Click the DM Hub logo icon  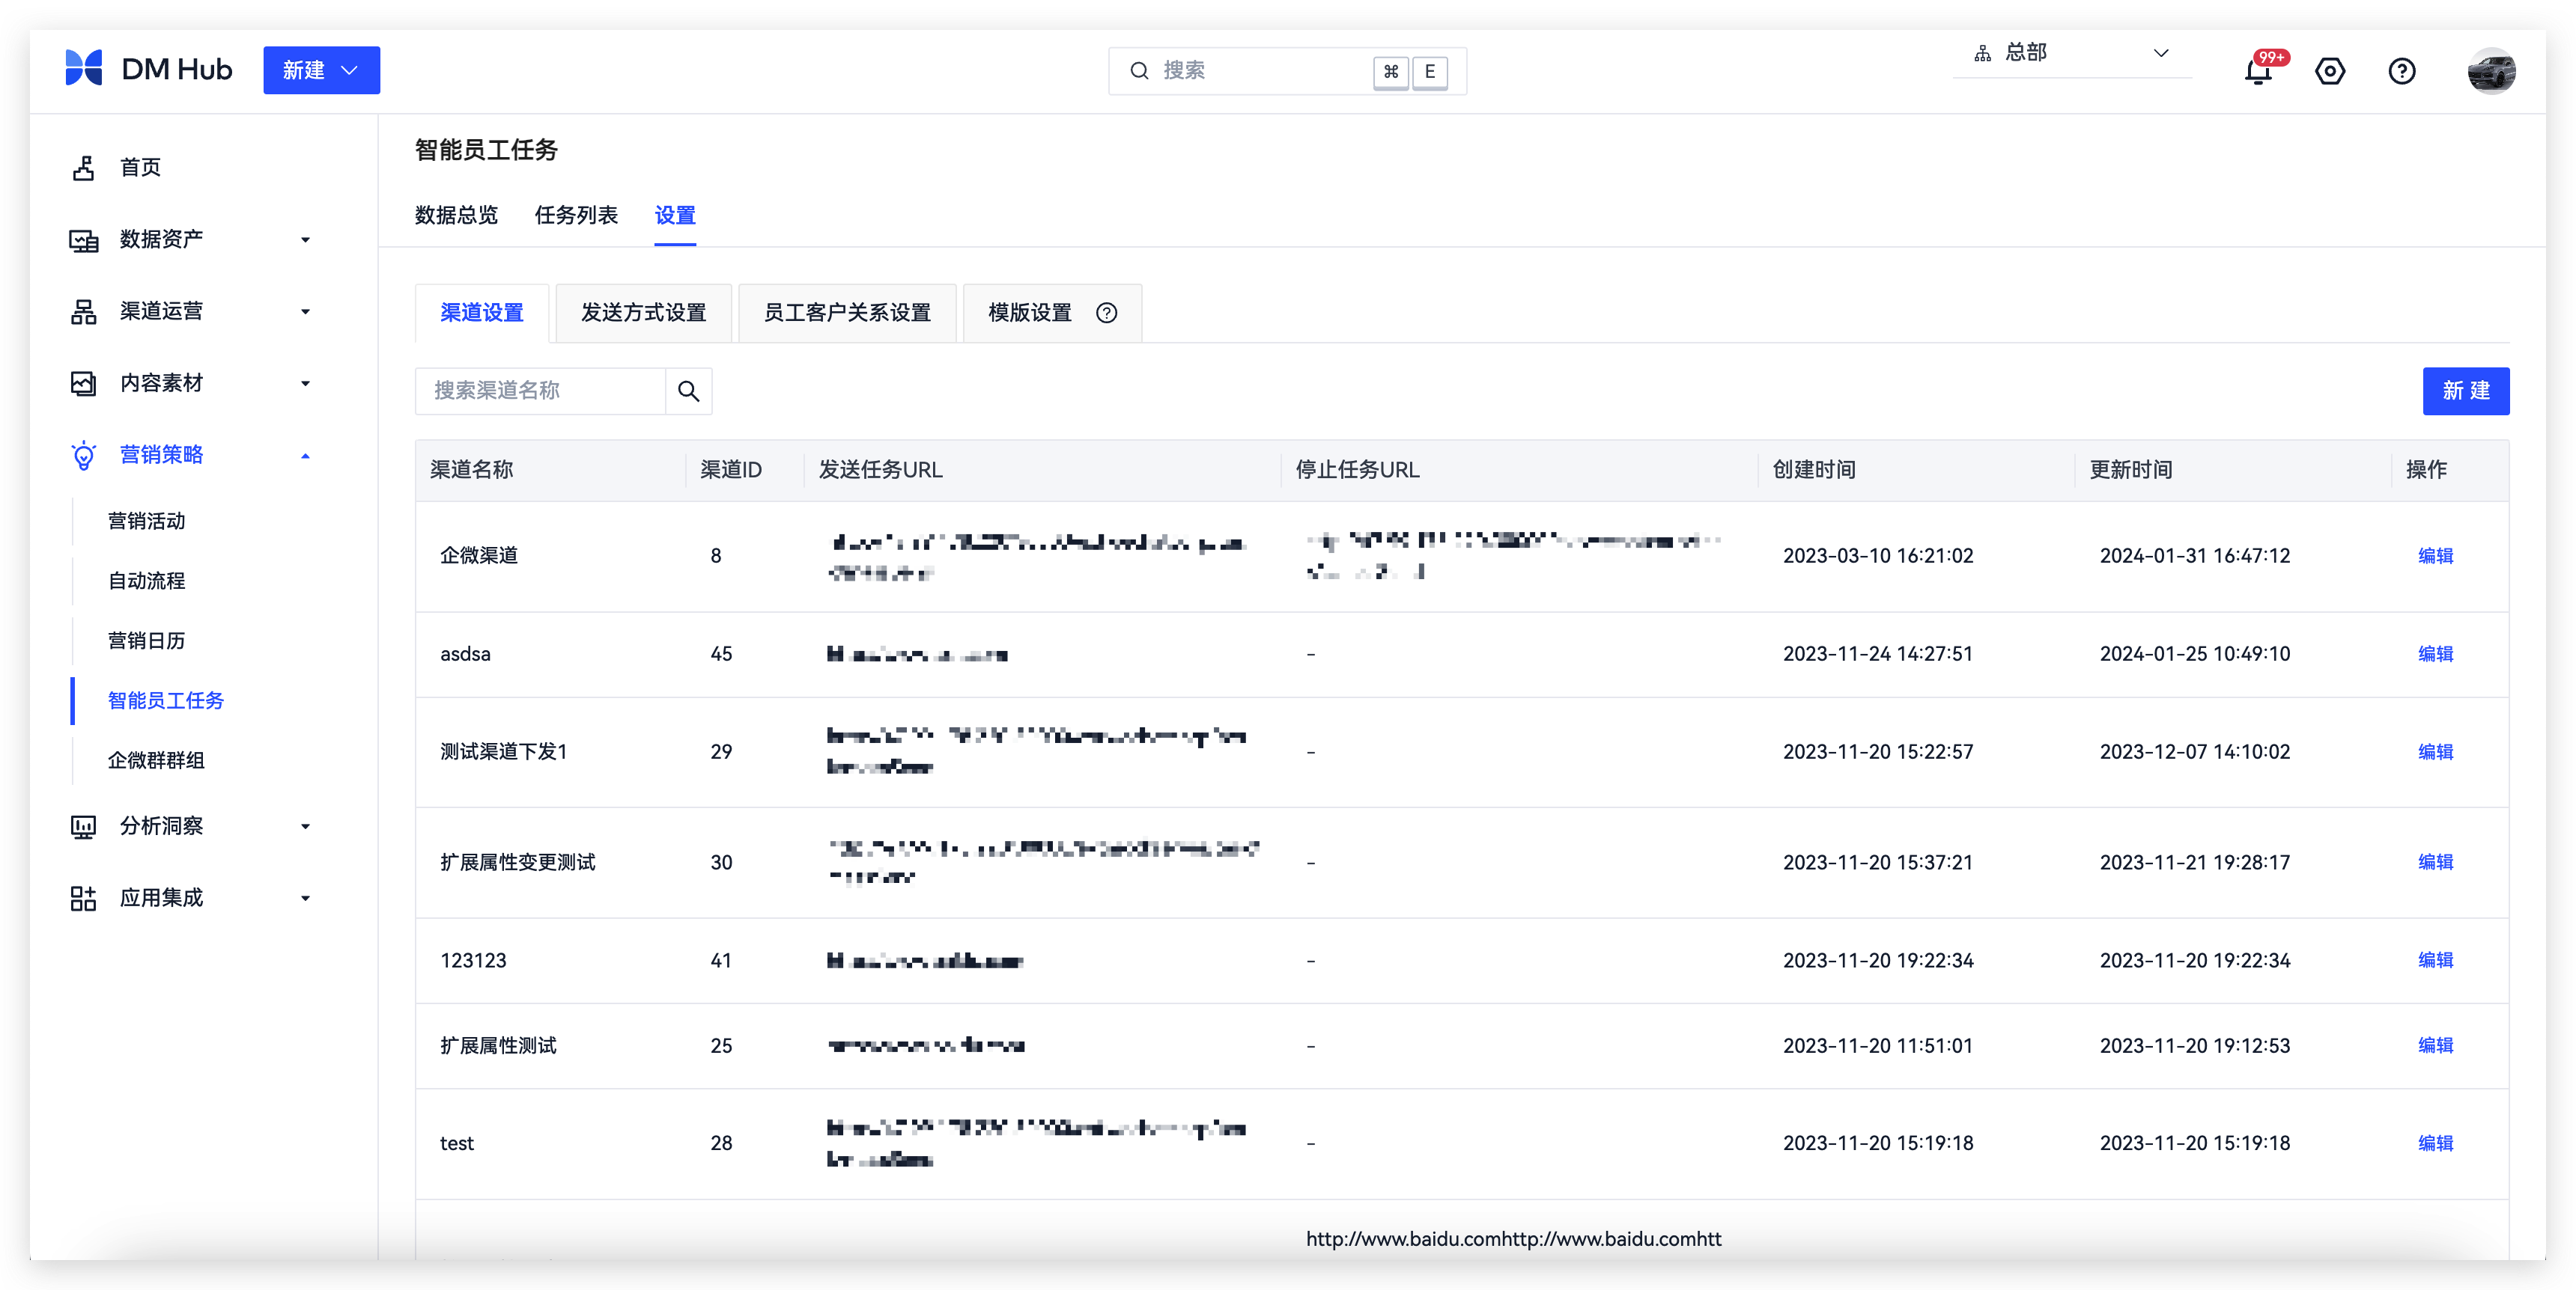(84, 69)
